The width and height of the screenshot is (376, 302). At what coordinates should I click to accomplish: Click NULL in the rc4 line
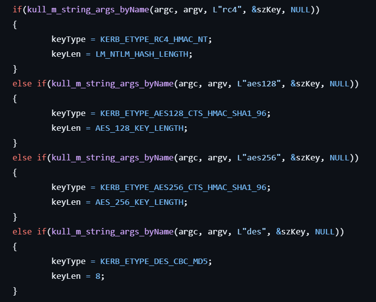point(301,10)
